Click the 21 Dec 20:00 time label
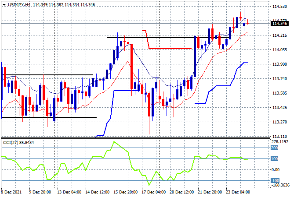This screenshot has width=290, height=197. 210,192
